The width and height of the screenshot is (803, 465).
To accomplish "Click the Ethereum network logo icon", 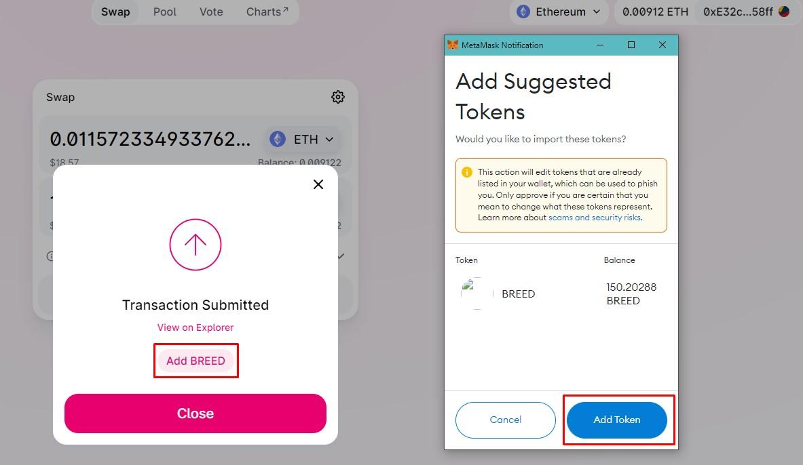I will (523, 12).
